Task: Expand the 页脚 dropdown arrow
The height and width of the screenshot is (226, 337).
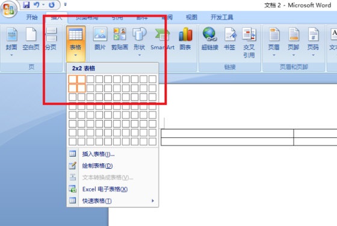Action: (x=294, y=55)
